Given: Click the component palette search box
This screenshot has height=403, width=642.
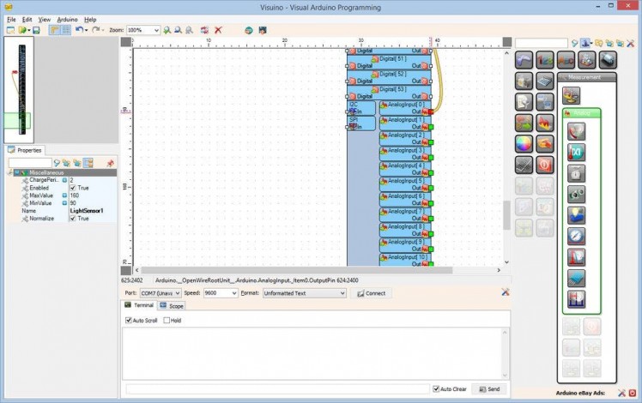Looking at the screenshot, I should click(x=542, y=43).
